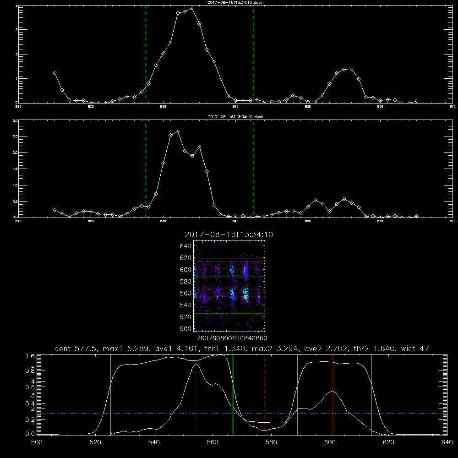This screenshot has width=458, height=458.
Task: Click the bottom plot x-axis label '640'
Action: pos(447,442)
